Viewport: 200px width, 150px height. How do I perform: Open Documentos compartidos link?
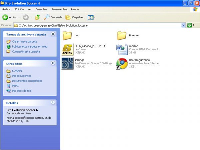pos(27,81)
